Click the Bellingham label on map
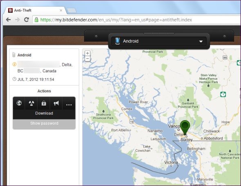Image resolution: width=241 pixels, height=186 pixels. coord(196,149)
